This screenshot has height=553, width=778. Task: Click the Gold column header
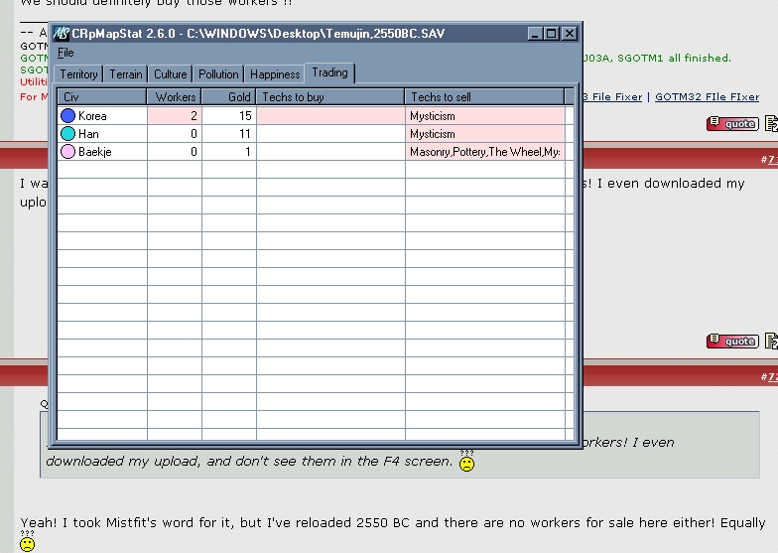(228, 97)
